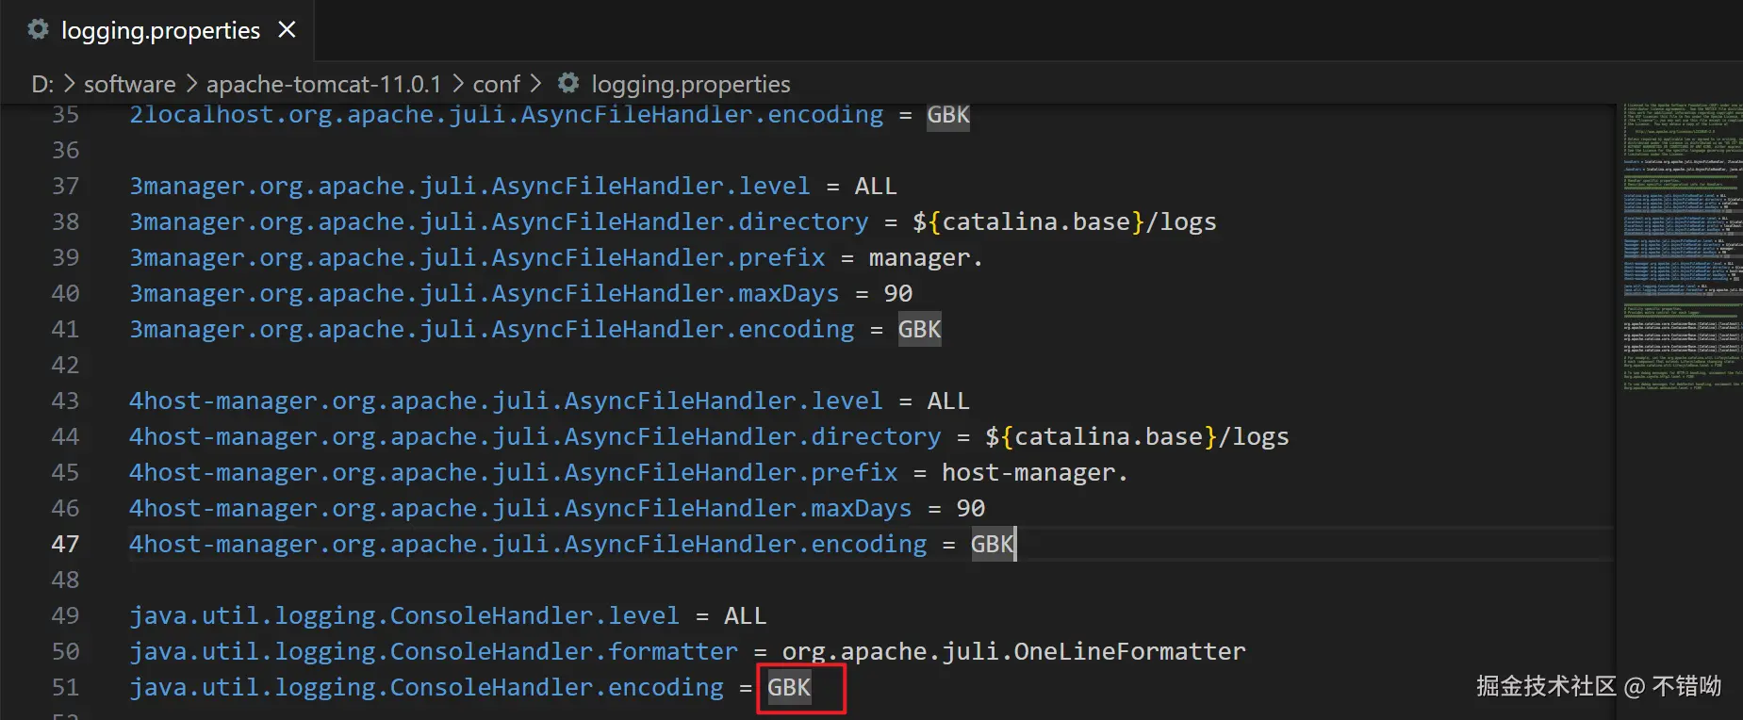The height and width of the screenshot is (720, 1743).
Task: Click ${catalina.base}/logs value on line 44
Action: (1137, 436)
